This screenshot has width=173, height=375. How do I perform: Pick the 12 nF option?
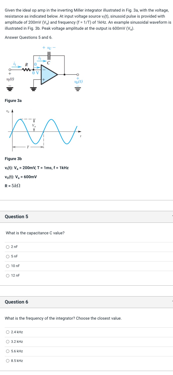(x=8, y=276)
